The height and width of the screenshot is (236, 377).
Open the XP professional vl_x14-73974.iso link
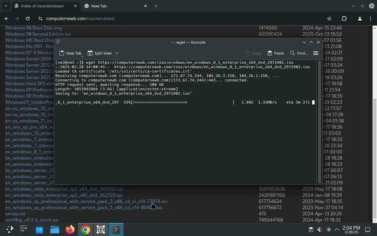click(x=86, y=201)
